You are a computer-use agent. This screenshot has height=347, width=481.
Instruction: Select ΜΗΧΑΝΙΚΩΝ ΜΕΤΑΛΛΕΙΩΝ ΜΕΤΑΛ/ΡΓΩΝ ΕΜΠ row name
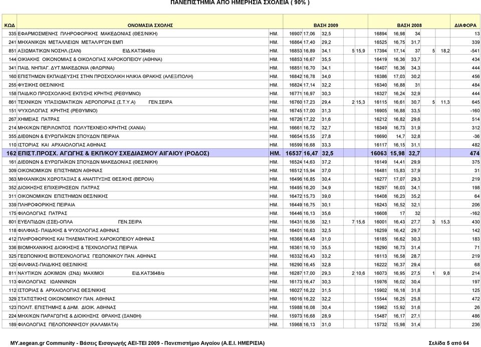(x=70, y=42)
